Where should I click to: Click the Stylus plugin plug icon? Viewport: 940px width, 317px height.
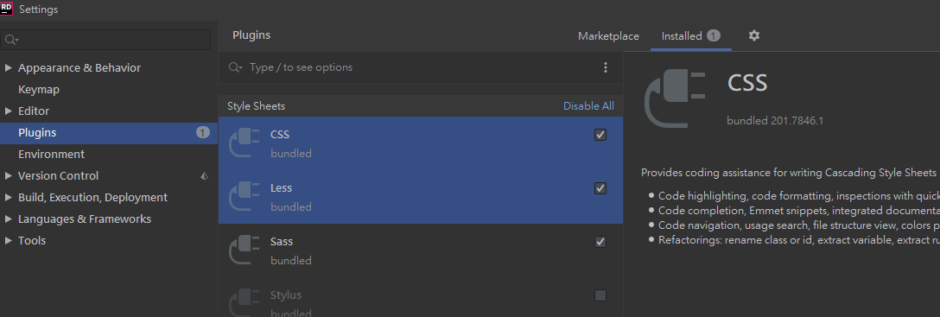pos(244,302)
